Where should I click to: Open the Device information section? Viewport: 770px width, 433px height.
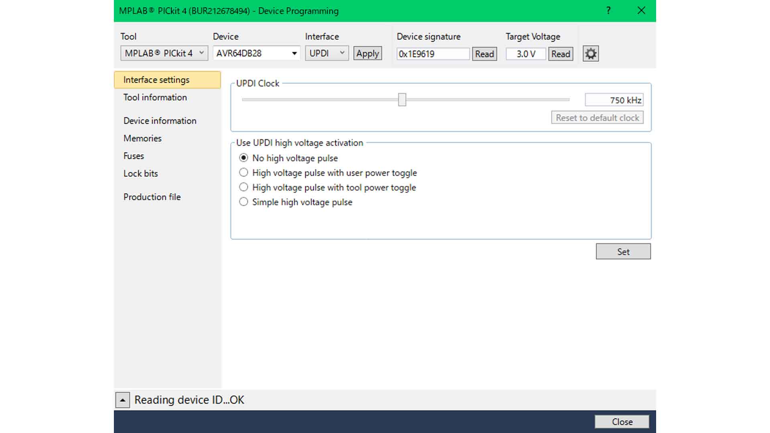[160, 121]
